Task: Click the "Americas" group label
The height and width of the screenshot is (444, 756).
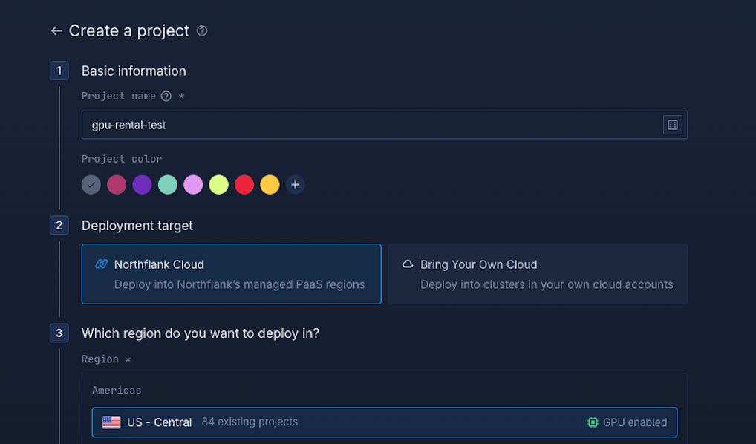Action: click(117, 390)
